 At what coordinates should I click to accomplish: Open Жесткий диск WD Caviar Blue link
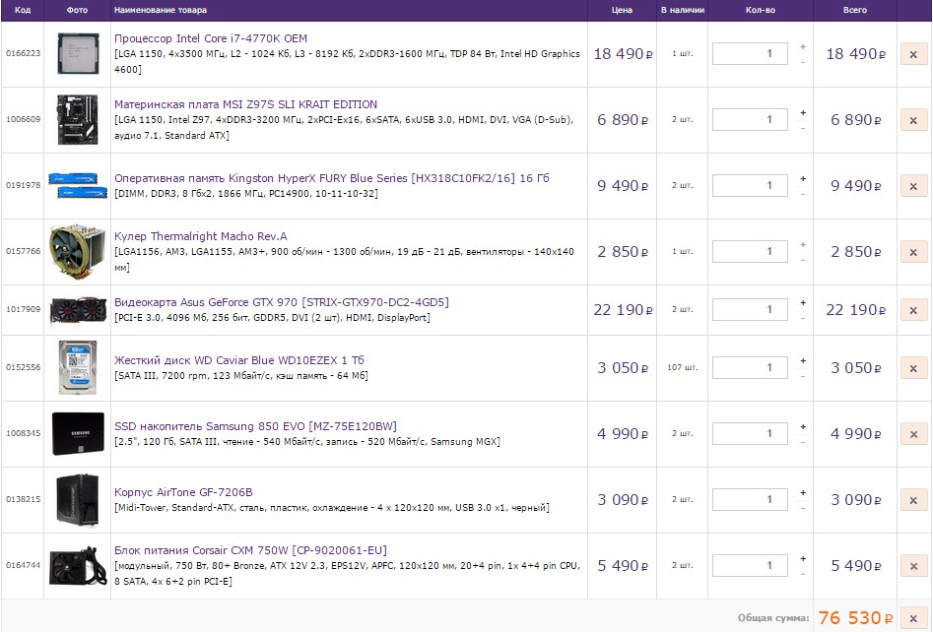point(239,361)
